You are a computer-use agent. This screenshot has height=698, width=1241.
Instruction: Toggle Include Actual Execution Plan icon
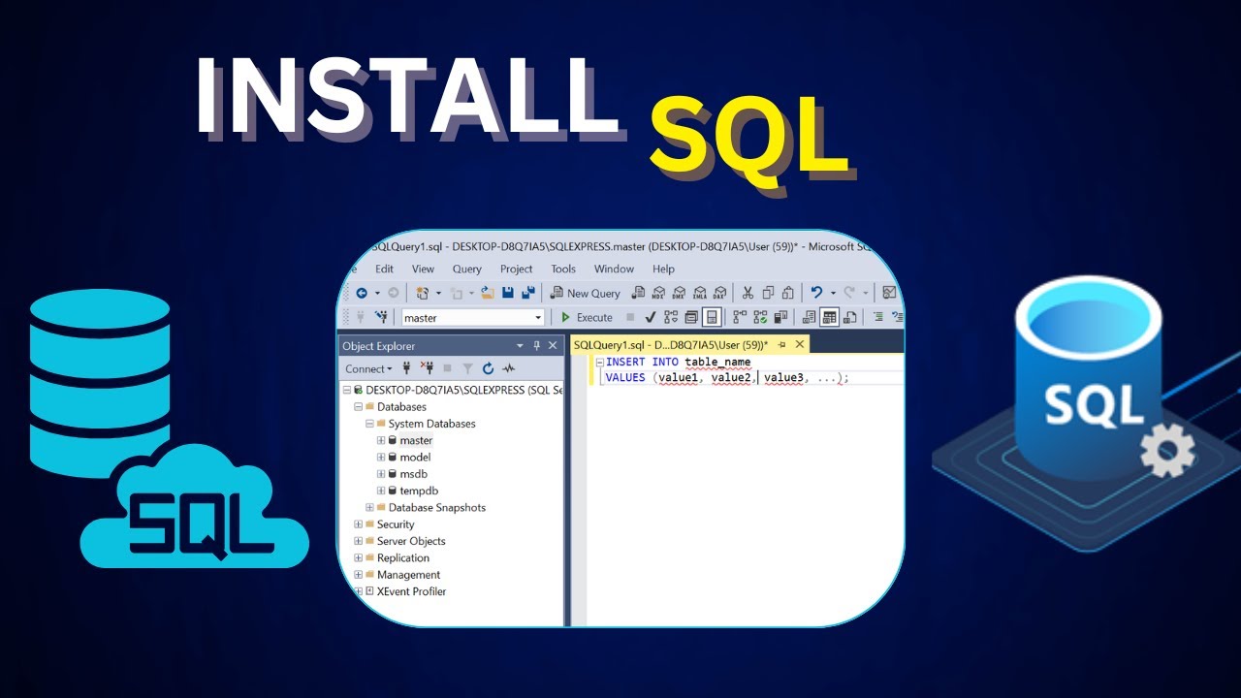(740, 317)
